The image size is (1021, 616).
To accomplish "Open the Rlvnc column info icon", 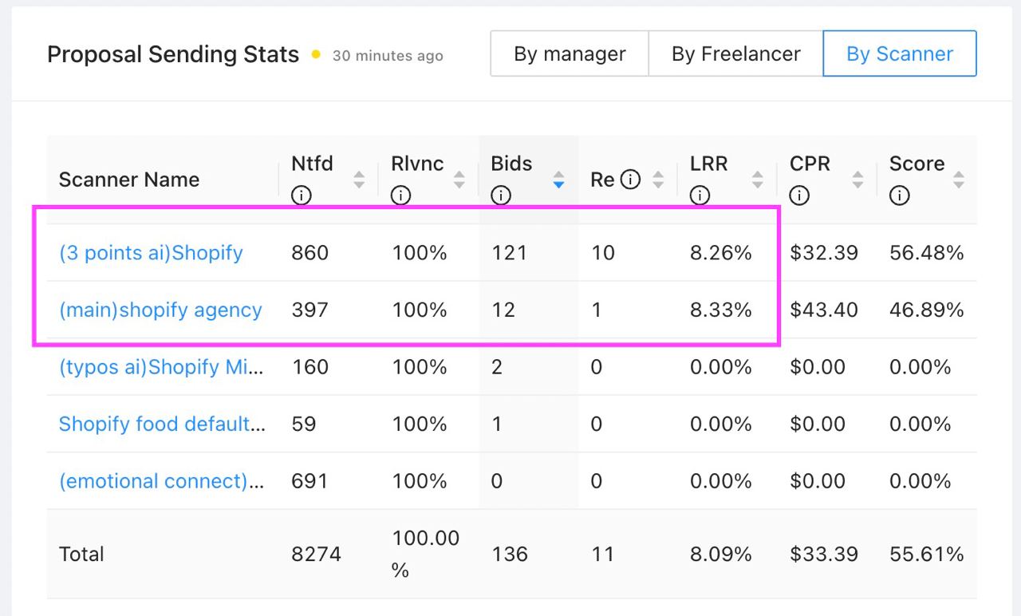I will point(401,195).
